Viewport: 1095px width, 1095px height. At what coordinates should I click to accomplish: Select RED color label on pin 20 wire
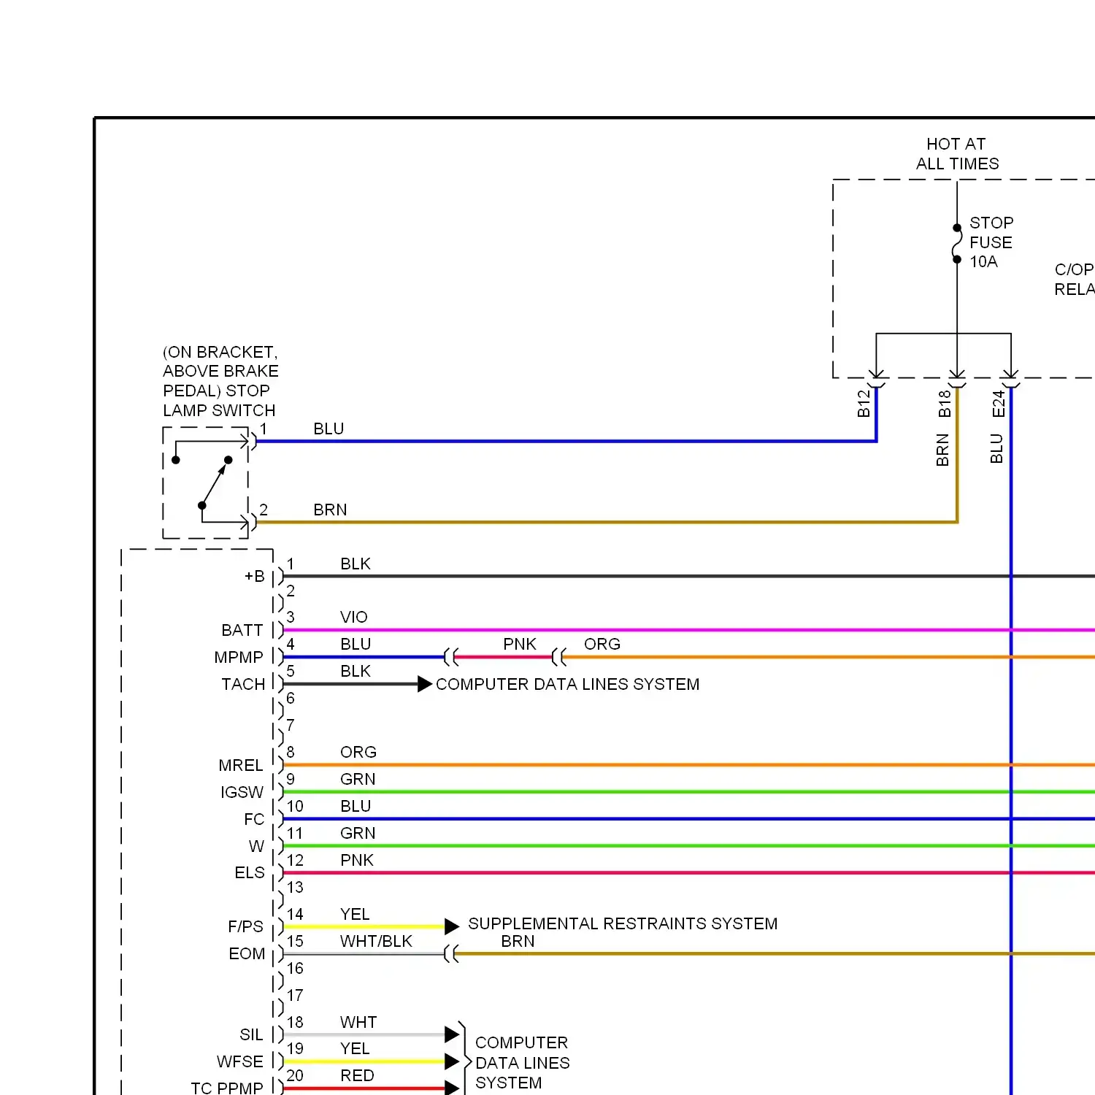click(x=357, y=1075)
